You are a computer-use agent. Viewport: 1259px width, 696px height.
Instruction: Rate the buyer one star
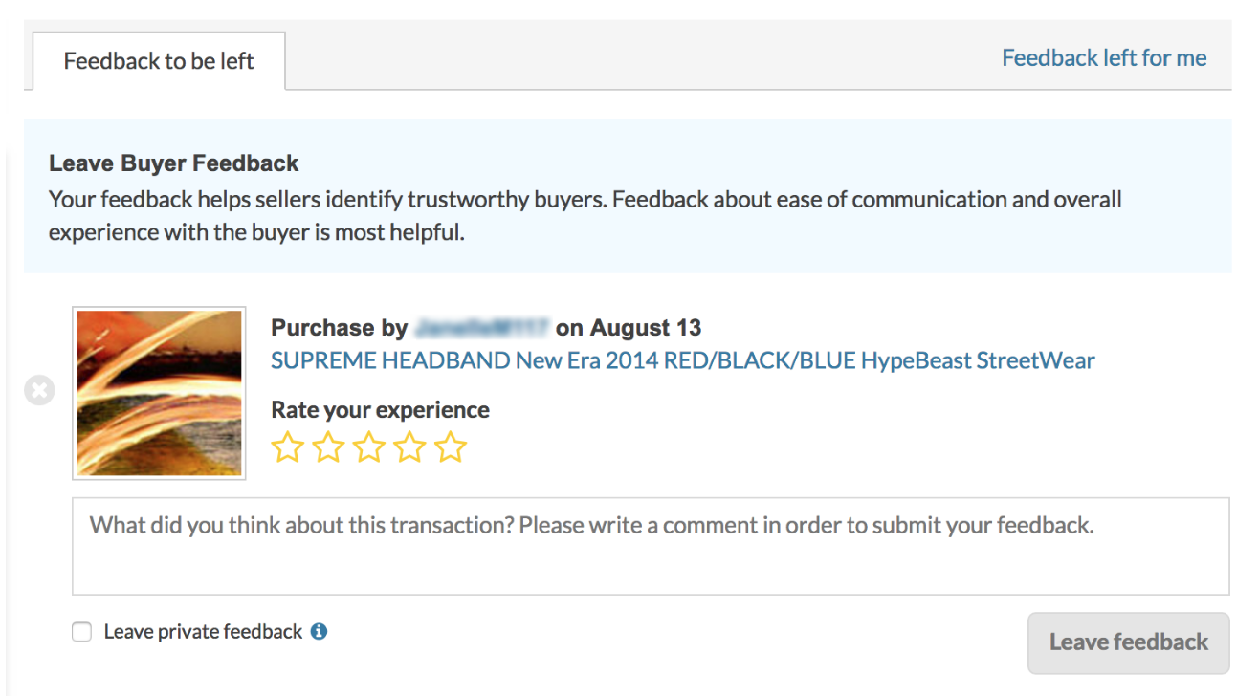tap(287, 447)
